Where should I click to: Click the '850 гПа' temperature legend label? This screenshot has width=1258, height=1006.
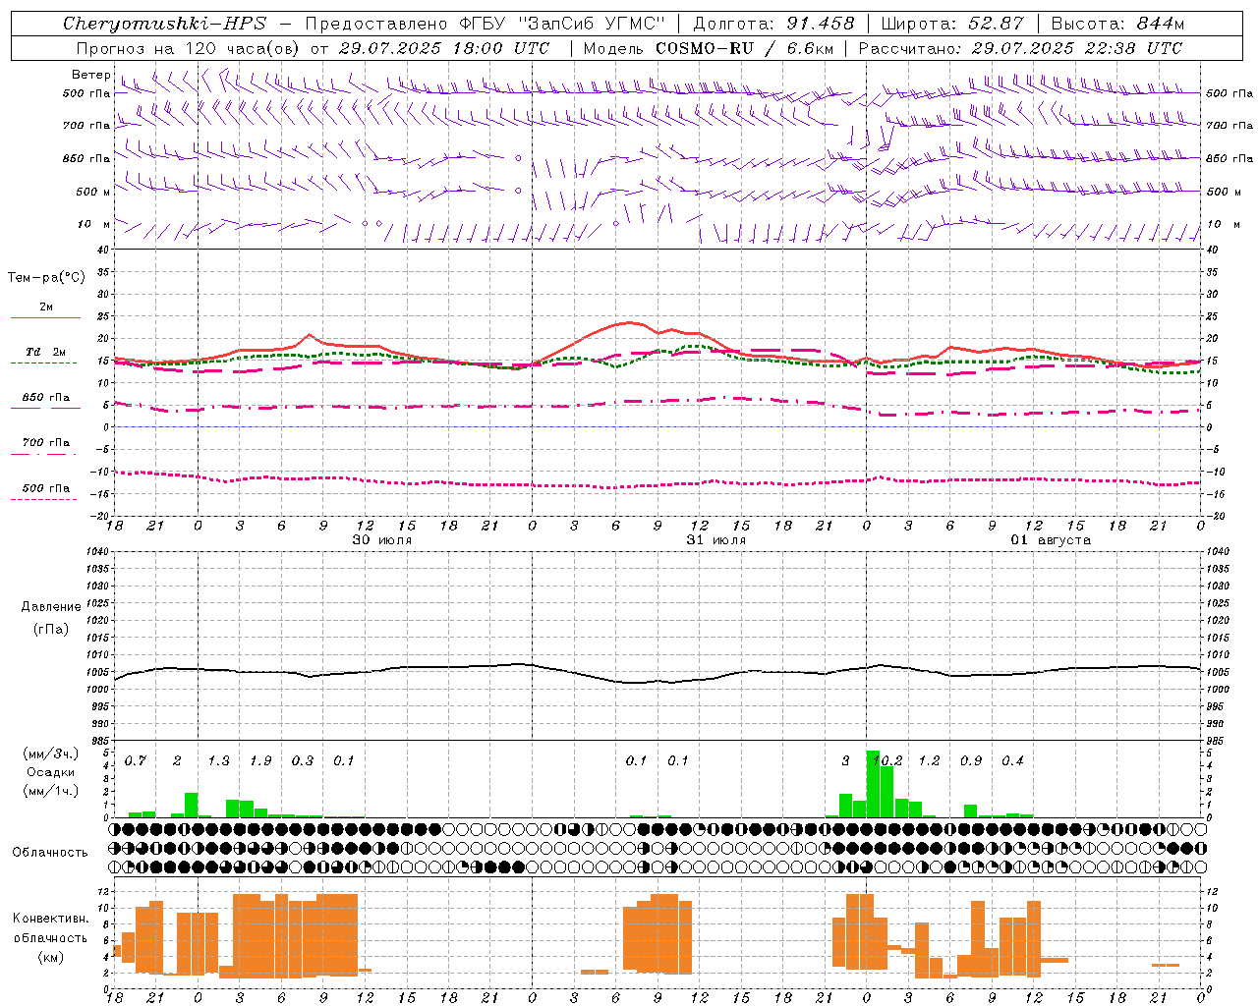point(46,398)
